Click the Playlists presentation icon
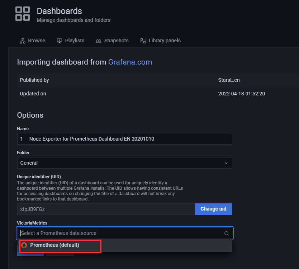299x269 pixels. coord(60,41)
